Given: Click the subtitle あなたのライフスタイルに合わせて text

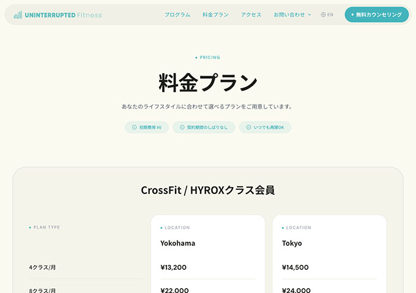Looking at the screenshot, I should [x=207, y=107].
